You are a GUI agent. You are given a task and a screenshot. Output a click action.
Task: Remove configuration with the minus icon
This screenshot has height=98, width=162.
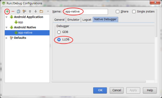click(13, 11)
